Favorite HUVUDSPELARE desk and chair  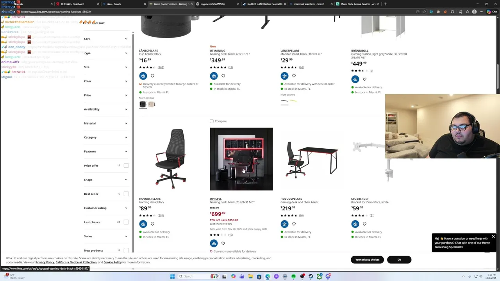294,224
